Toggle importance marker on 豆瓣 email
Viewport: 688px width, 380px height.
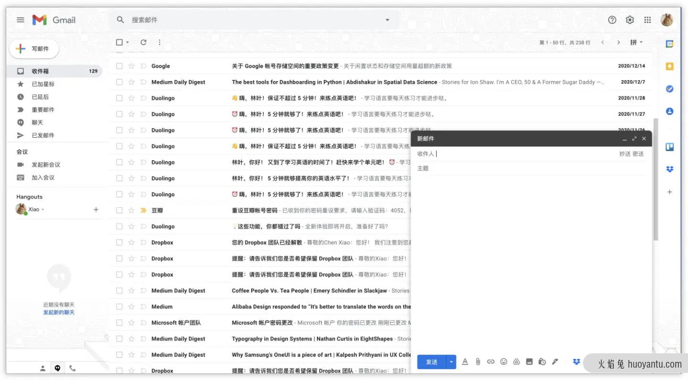pyautogui.click(x=143, y=210)
